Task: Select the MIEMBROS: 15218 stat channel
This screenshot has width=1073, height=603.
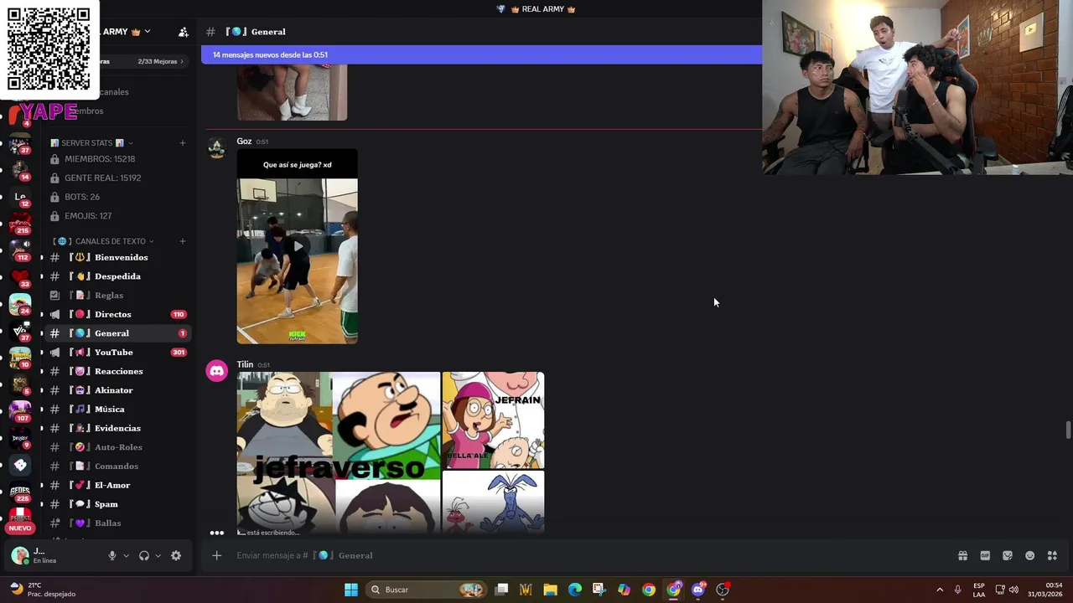Action: coord(117,159)
